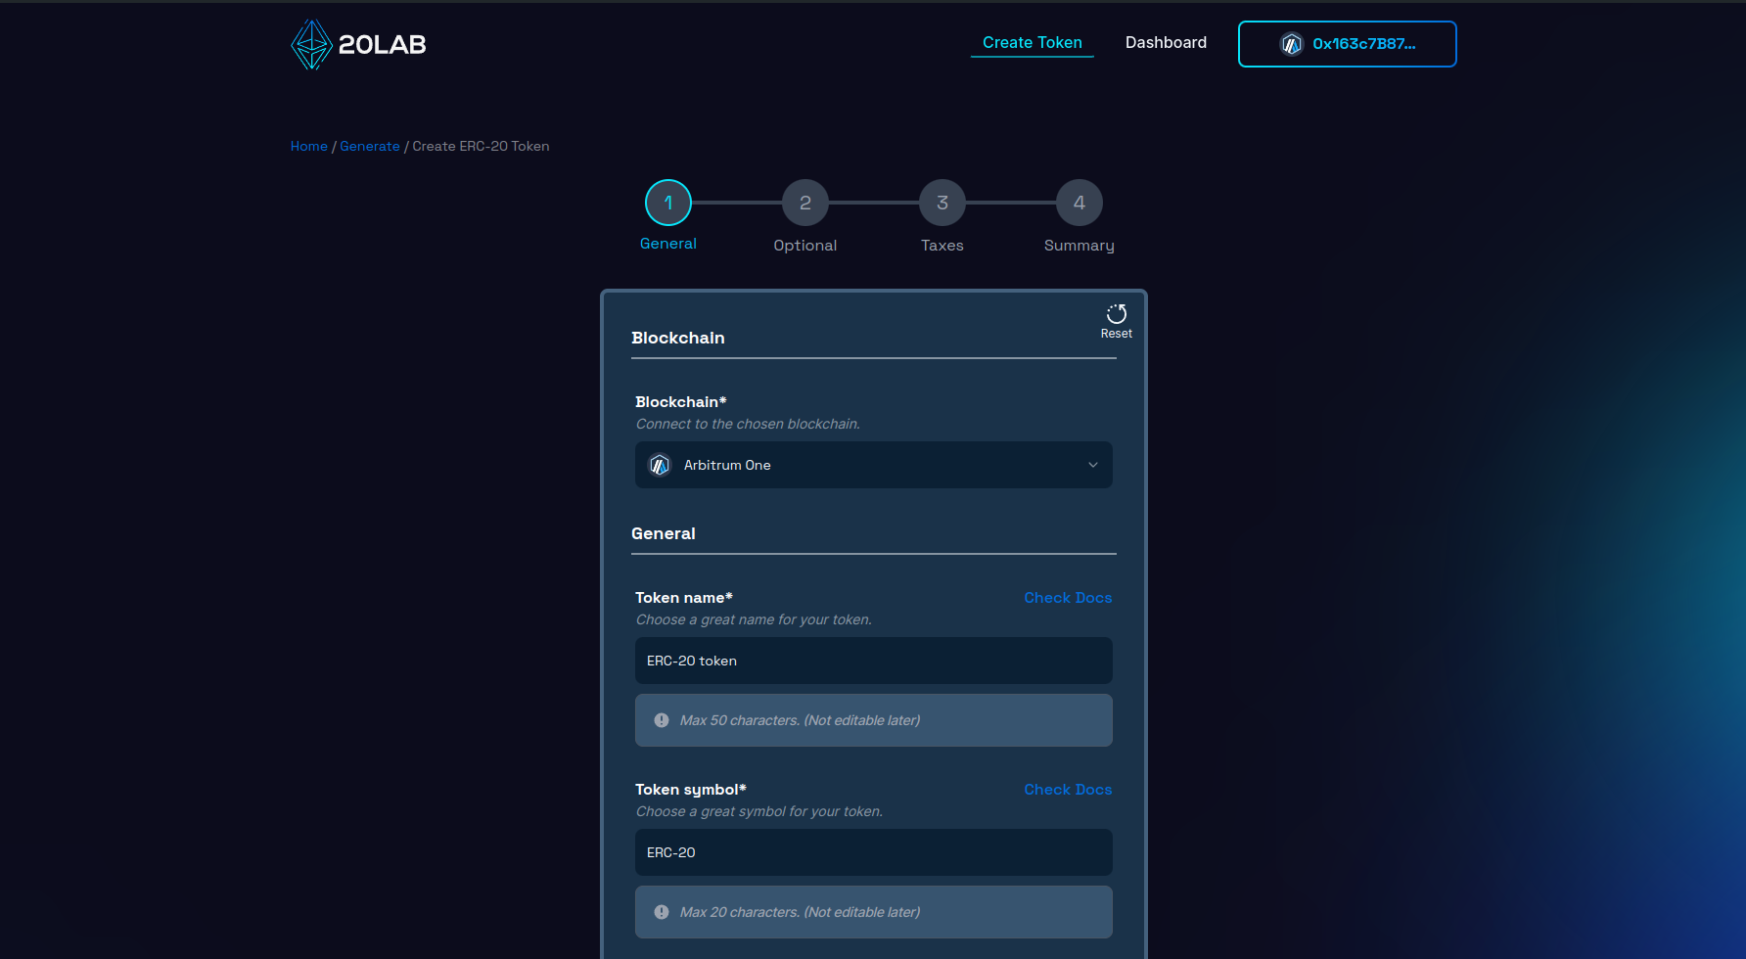Open Check Docs for Token name
The height and width of the screenshot is (959, 1746).
pyautogui.click(x=1068, y=598)
